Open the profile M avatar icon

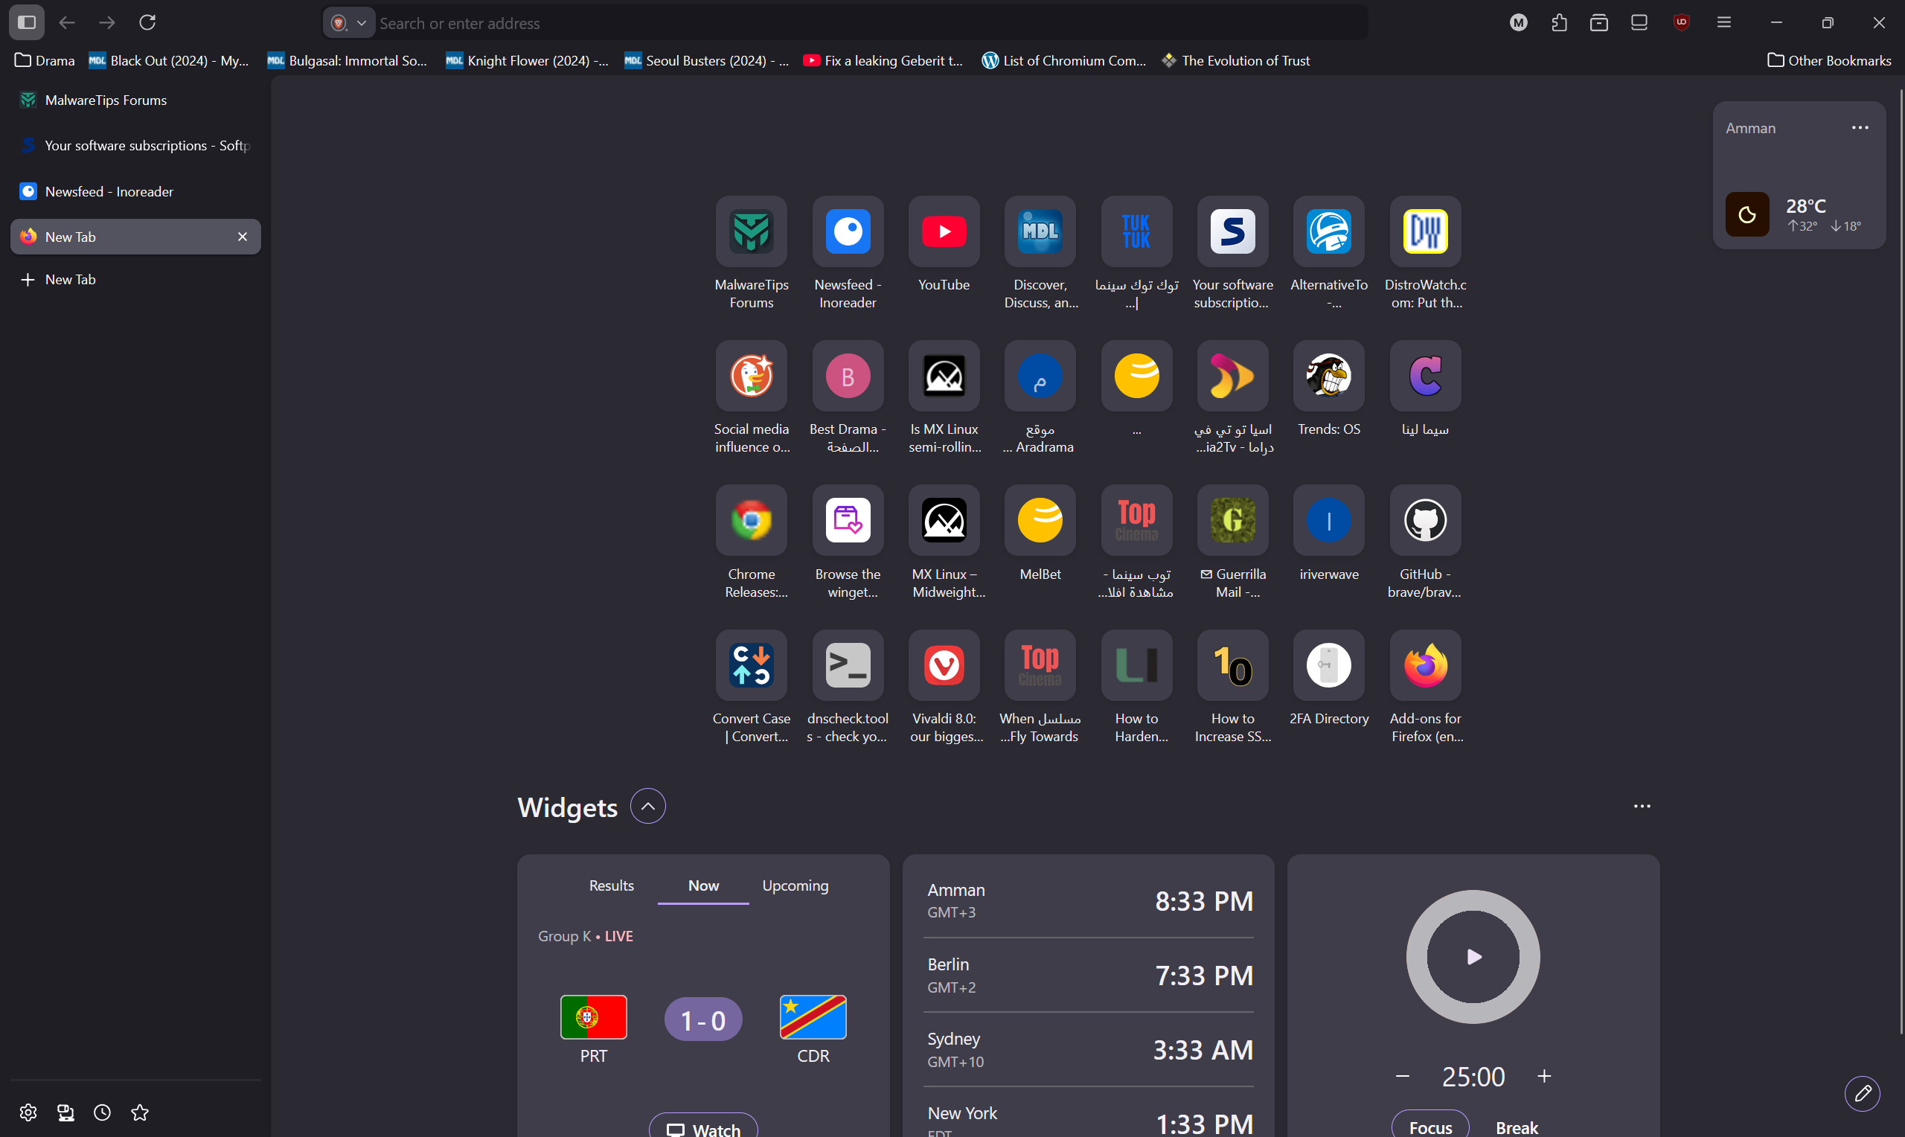click(x=1519, y=22)
